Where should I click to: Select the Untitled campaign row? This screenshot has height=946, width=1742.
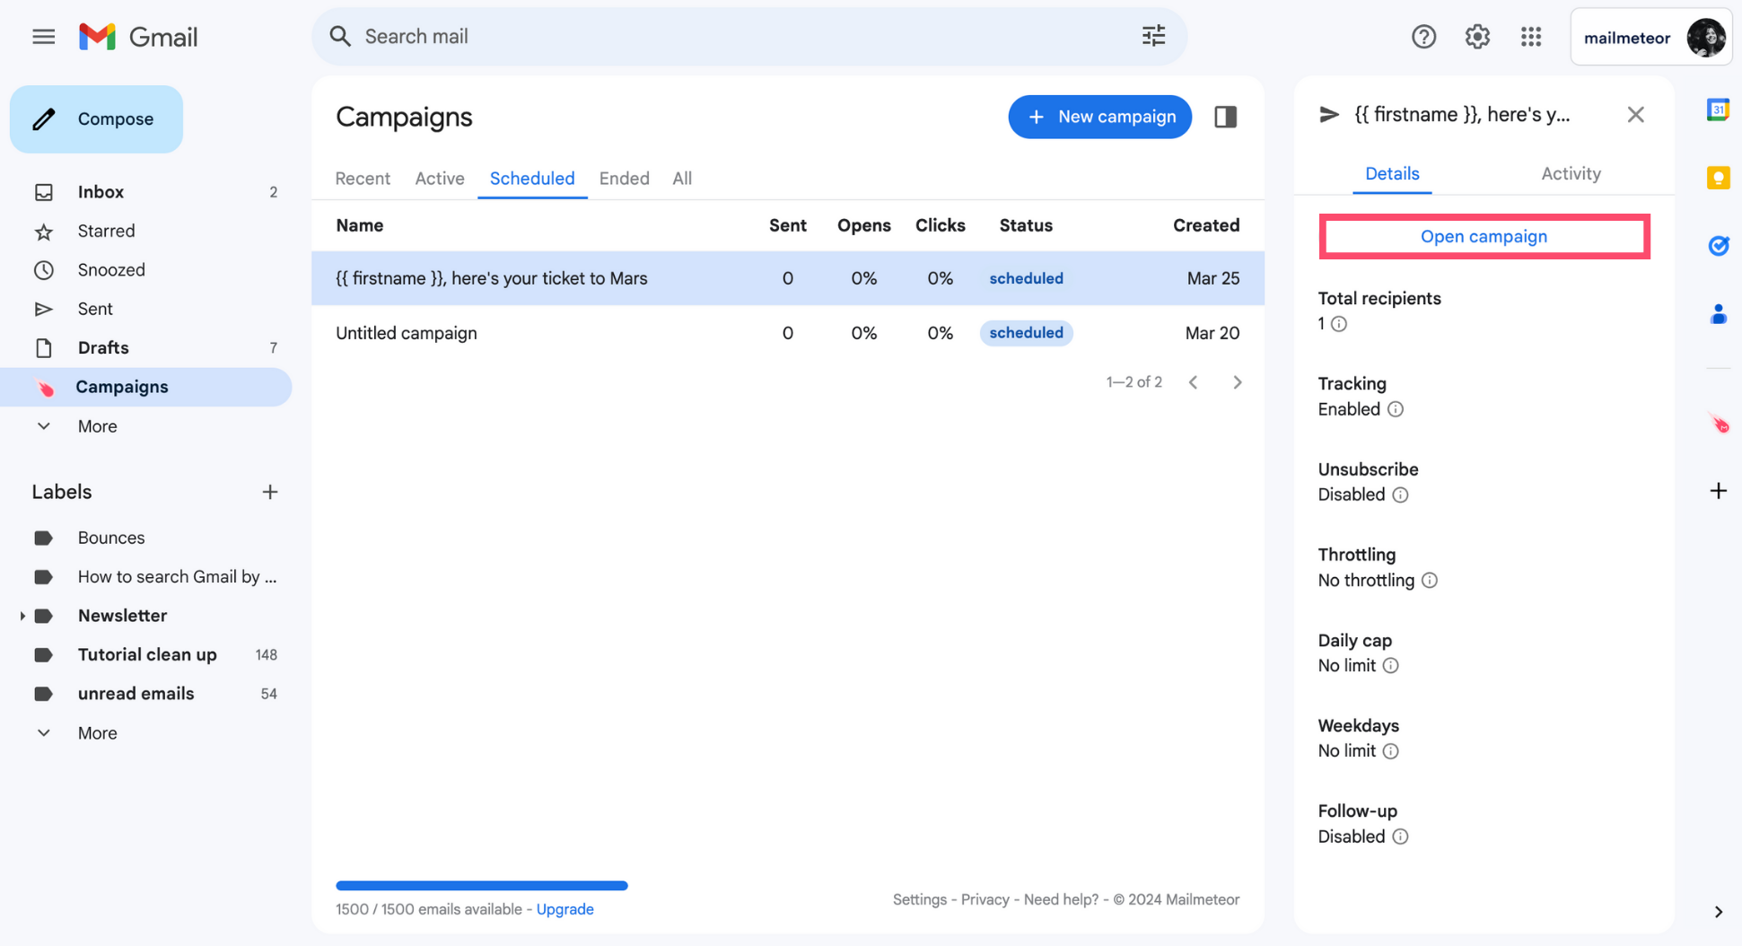click(x=788, y=333)
